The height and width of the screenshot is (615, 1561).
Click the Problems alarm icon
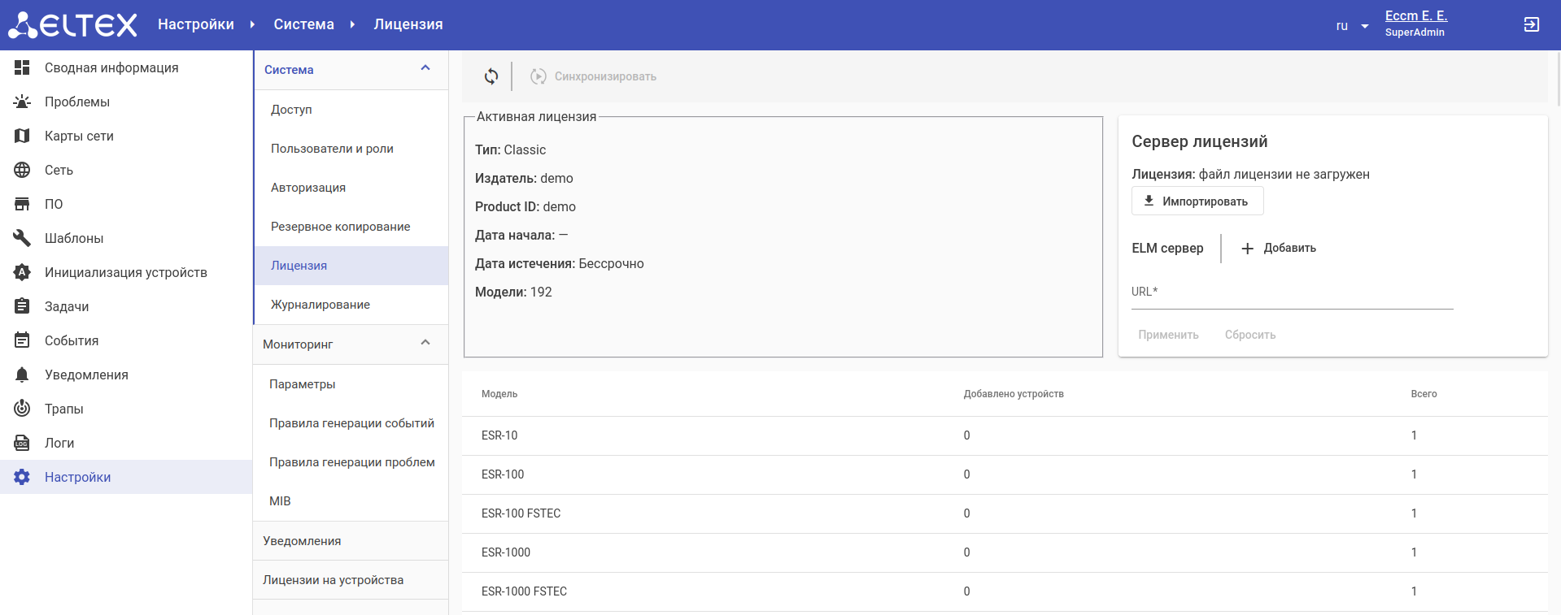(x=22, y=102)
